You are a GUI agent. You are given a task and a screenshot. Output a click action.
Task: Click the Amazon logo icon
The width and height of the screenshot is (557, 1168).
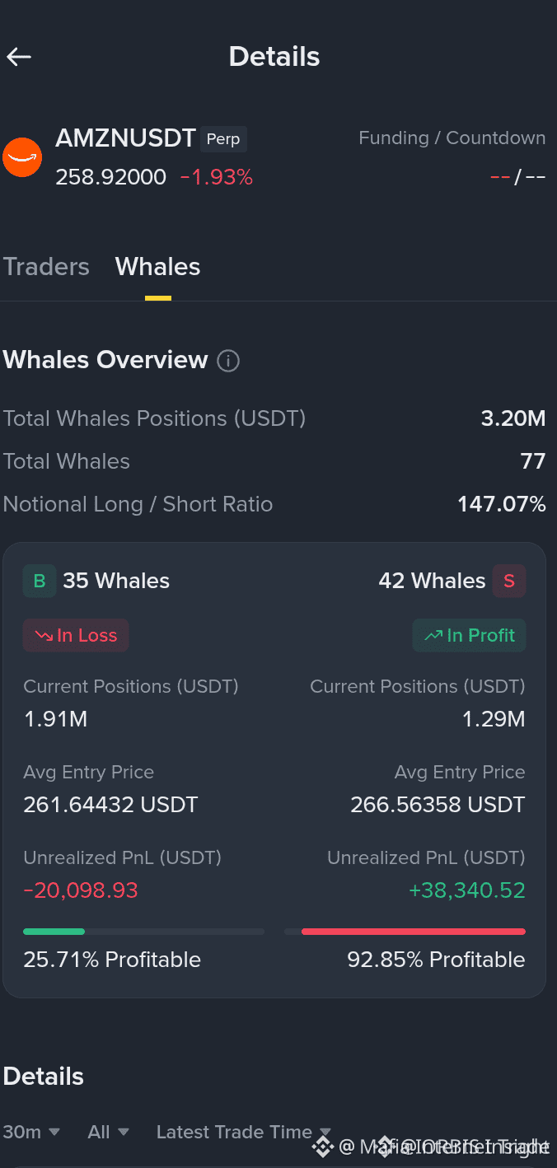[22, 157]
